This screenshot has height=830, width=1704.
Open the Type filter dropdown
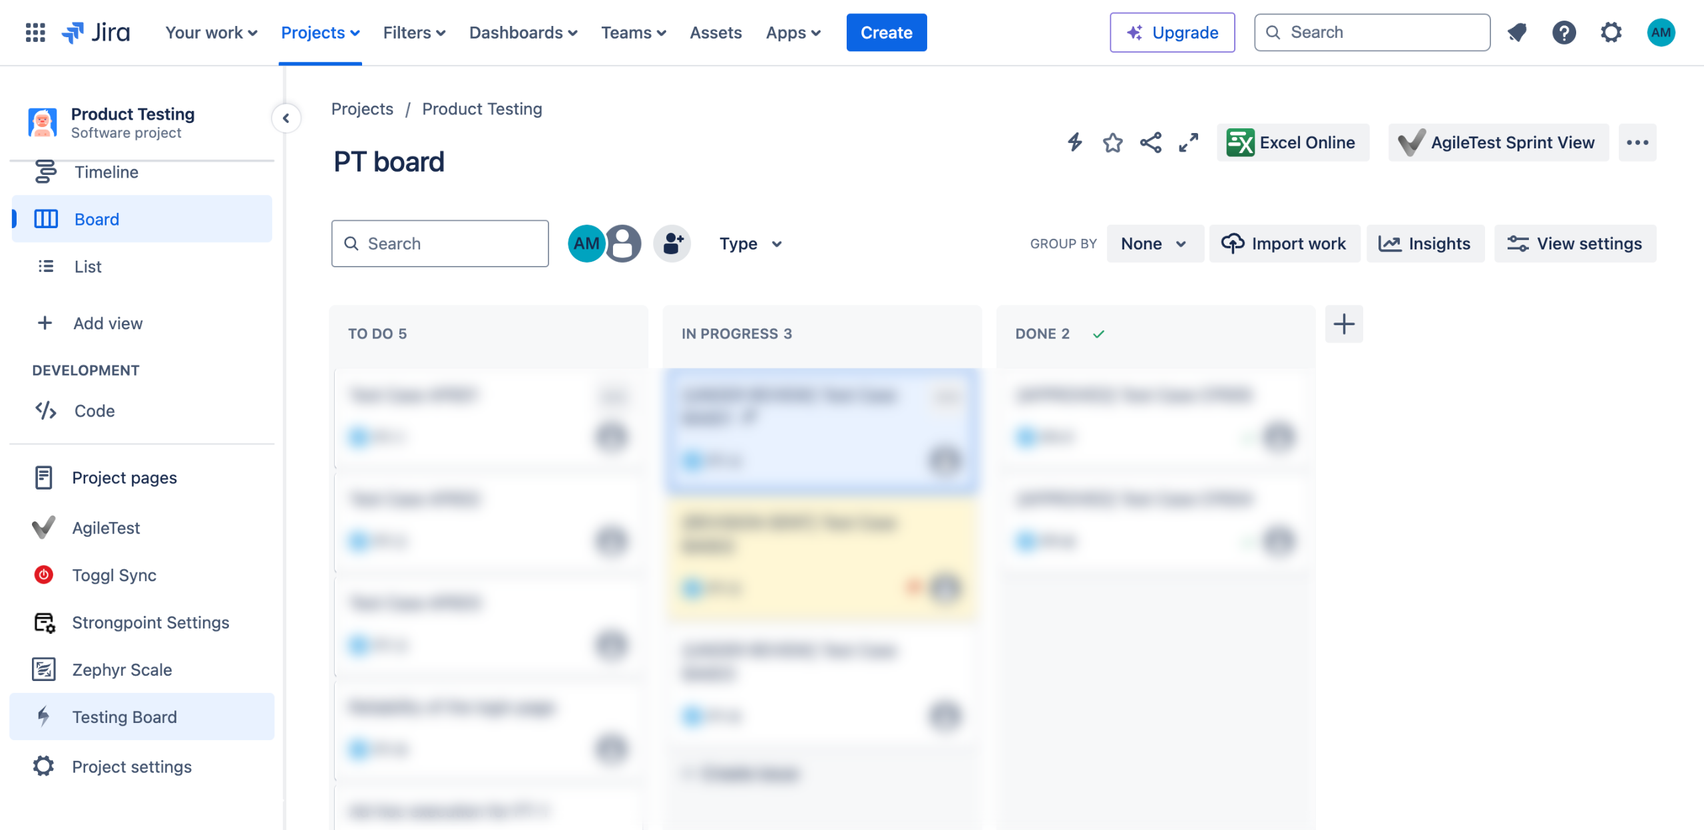750,244
